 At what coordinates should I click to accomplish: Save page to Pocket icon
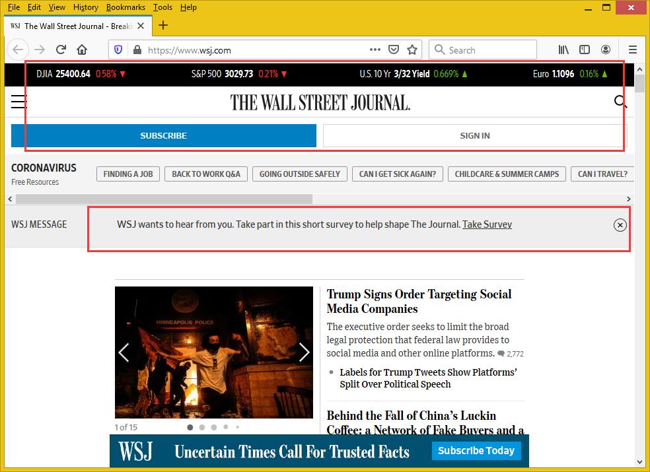(394, 50)
